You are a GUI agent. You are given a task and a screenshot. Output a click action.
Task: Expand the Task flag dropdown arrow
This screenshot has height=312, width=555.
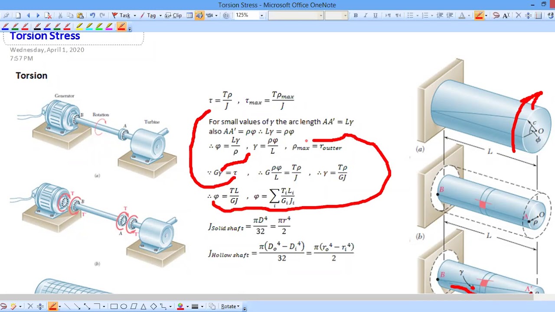[135, 15]
